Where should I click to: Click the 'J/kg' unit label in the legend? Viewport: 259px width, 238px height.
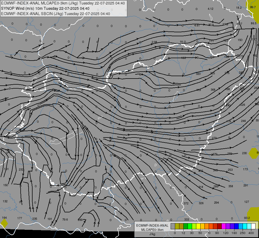click(152, 234)
